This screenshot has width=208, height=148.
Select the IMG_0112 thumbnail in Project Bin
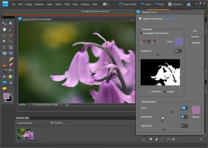(25, 133)
